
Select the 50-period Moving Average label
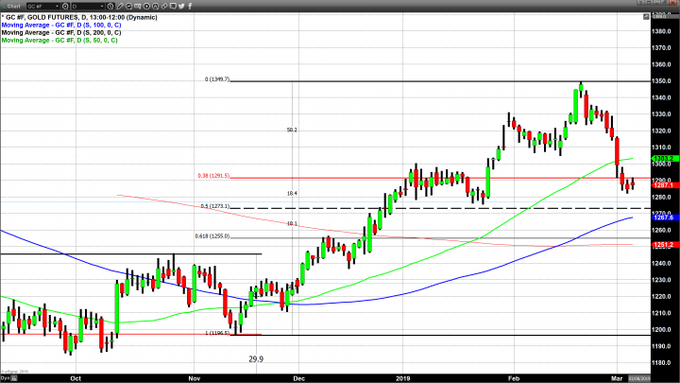click(59, 41)
